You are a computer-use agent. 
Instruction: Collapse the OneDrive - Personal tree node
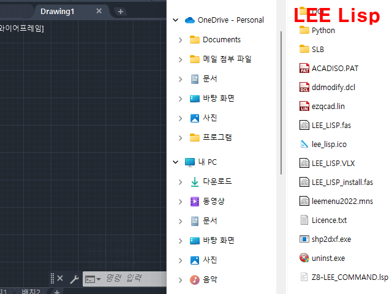pos(176,20)
